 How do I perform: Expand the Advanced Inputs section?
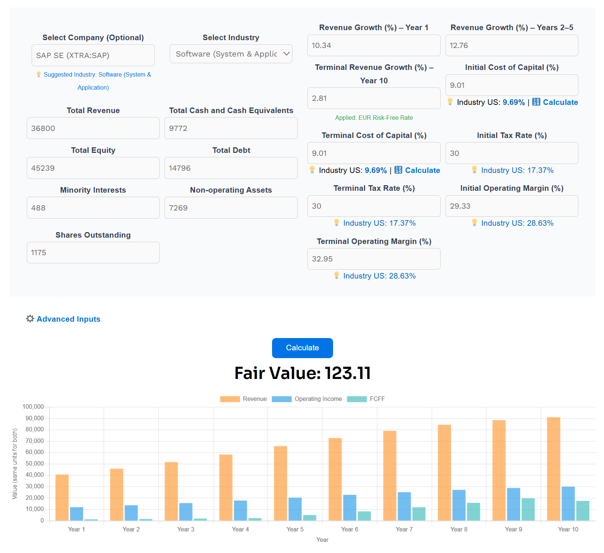68,319
